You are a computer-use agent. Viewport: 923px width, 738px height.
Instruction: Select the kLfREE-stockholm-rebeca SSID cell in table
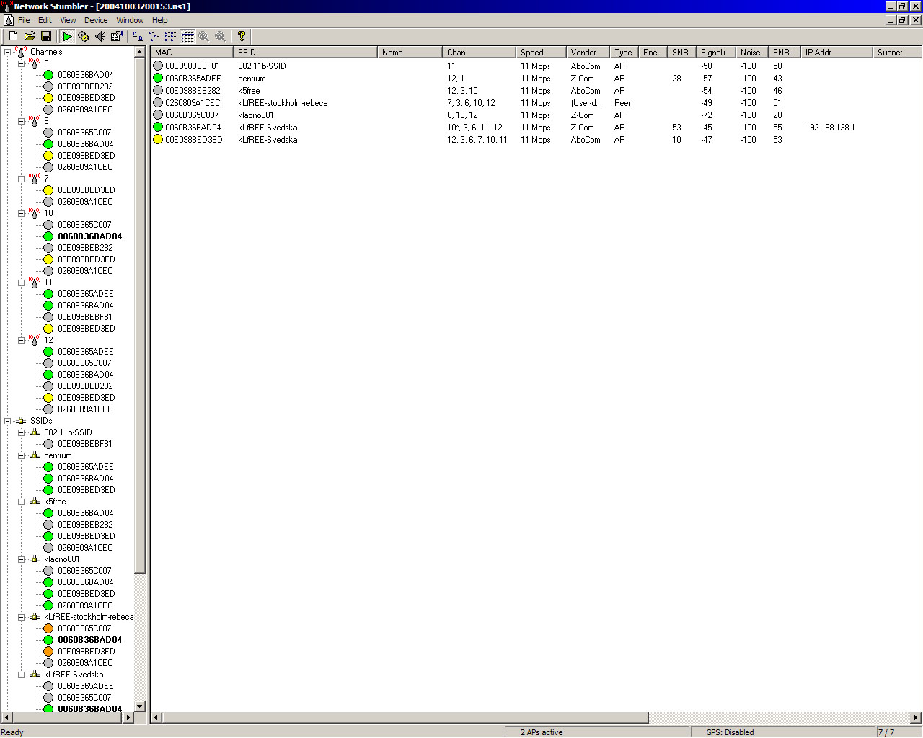click(283, 103)
